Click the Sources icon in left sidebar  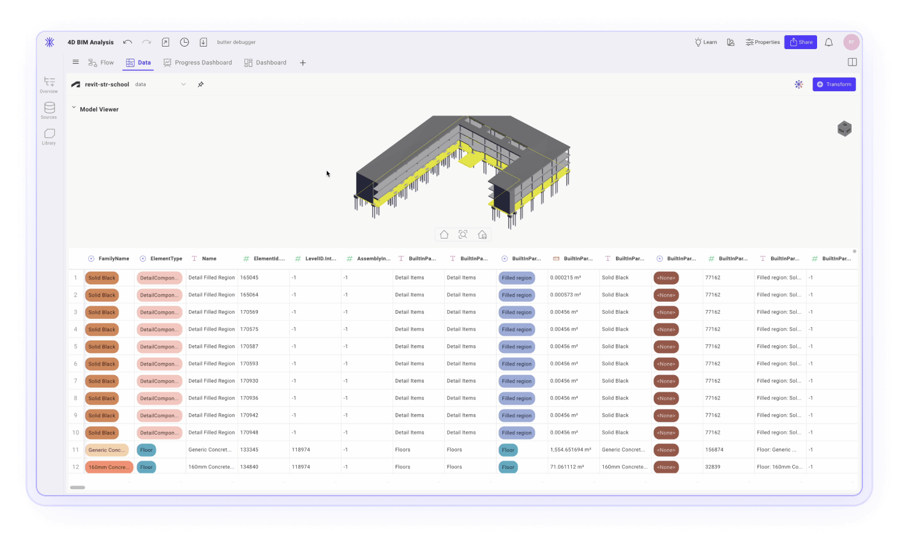coord(49,110)
